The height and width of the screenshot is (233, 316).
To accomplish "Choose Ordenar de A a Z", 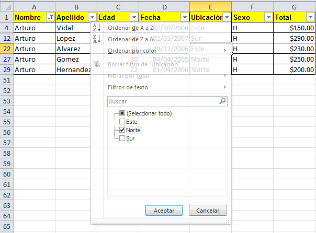I will tap(131, 27).
